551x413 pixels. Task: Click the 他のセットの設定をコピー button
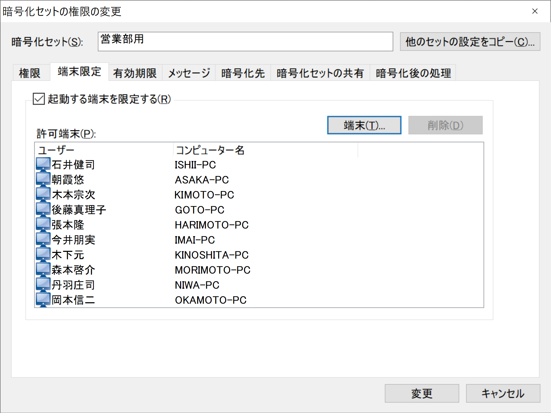(x=470, y=42)
